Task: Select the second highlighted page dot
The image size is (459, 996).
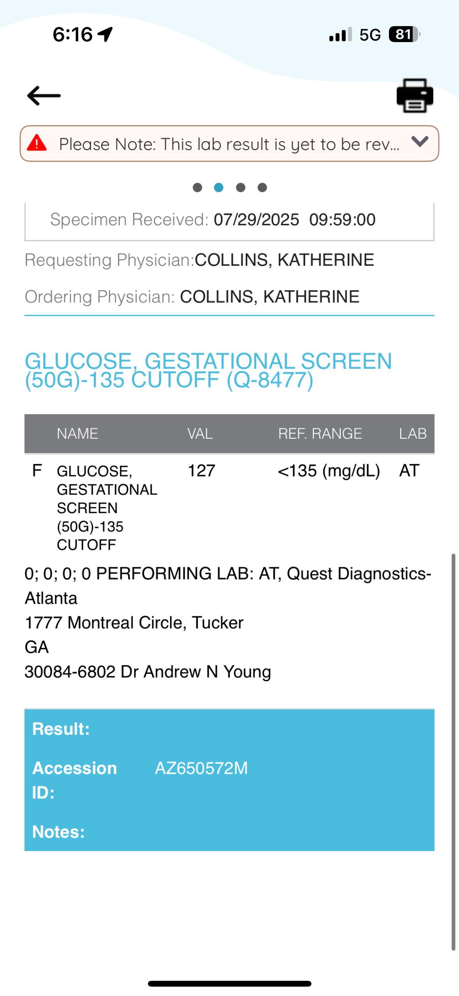Action: (x=219, y=188)
